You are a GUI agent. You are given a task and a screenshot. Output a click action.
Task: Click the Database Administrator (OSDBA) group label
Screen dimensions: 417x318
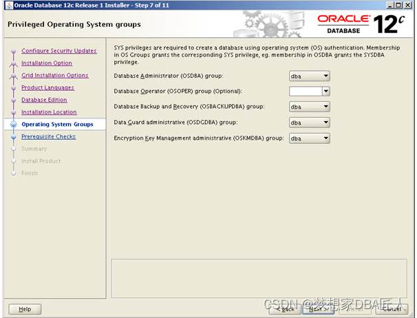tap(169, 76)
